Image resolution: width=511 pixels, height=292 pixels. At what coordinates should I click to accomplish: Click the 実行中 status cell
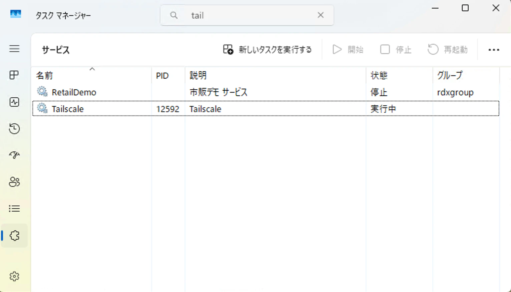tap(383, 109)
